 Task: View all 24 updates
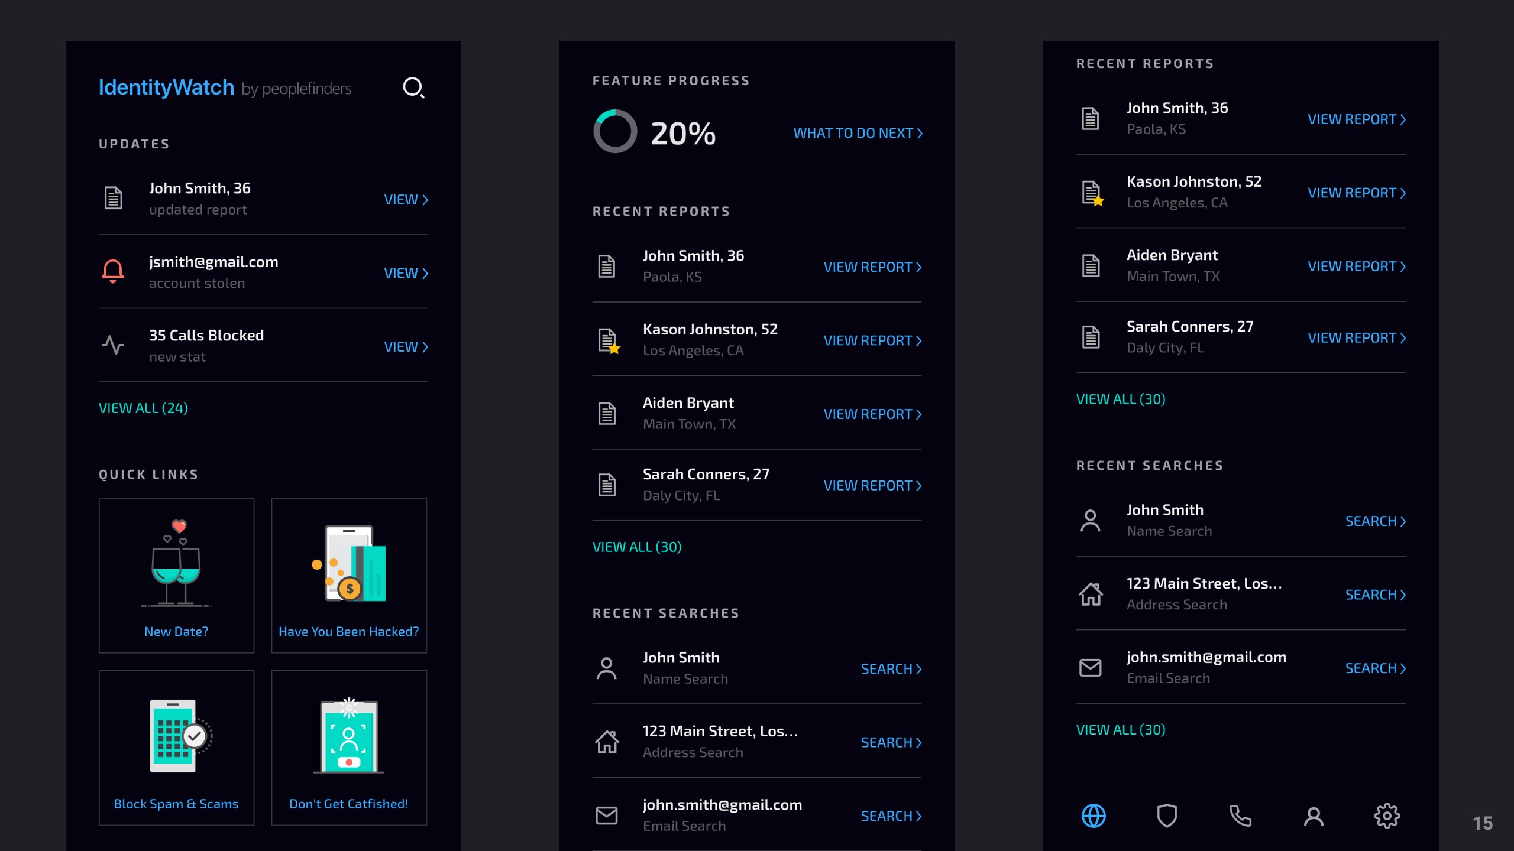tap(143, 408)
